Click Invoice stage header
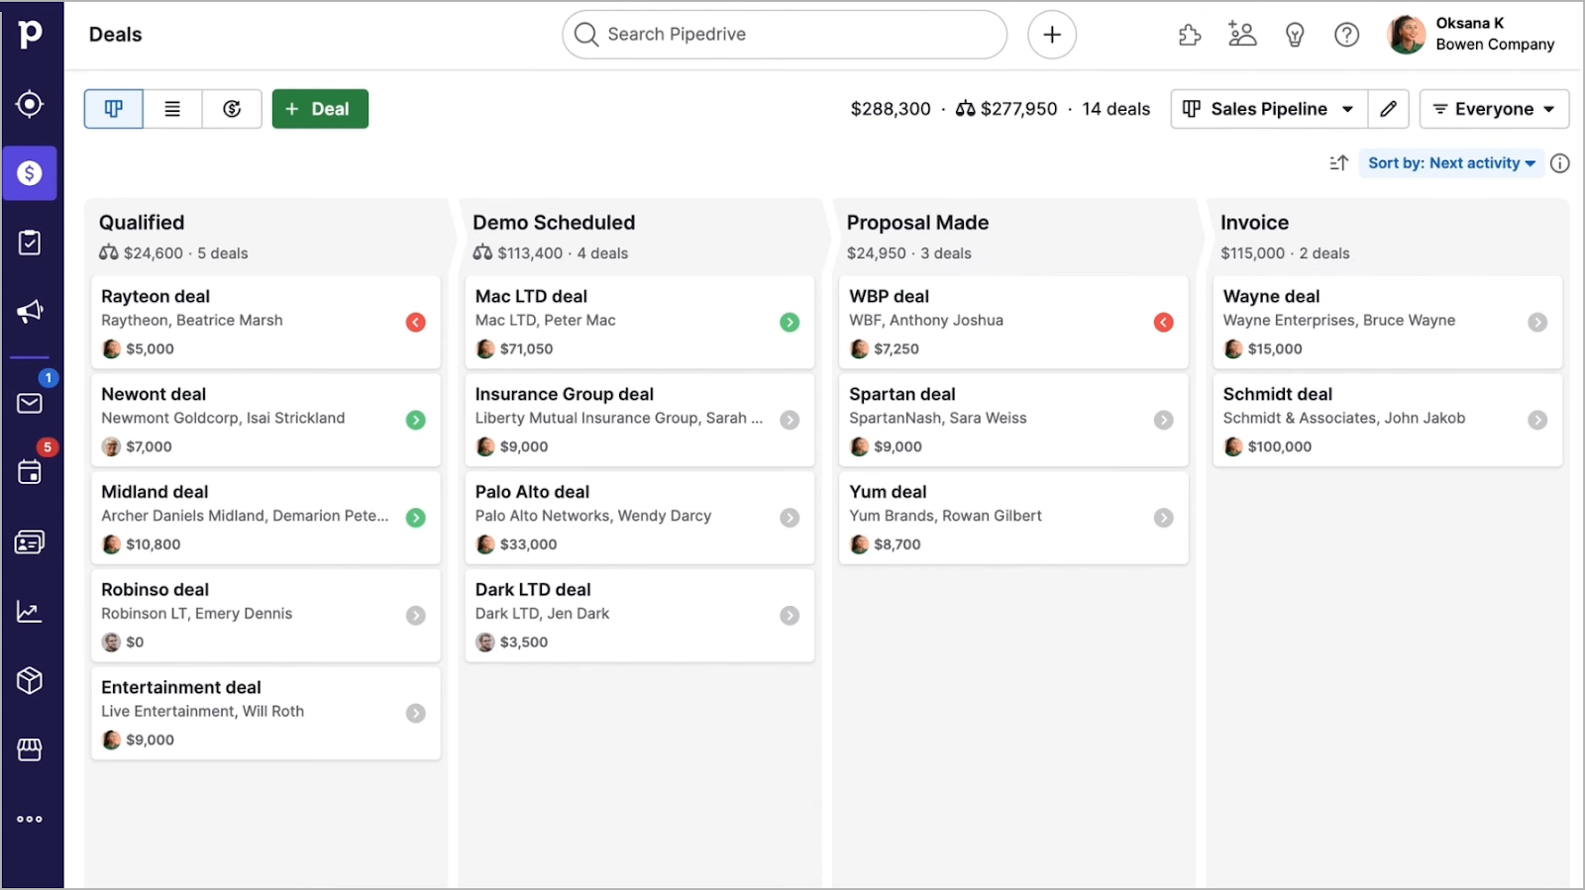 pos(1254,223)
